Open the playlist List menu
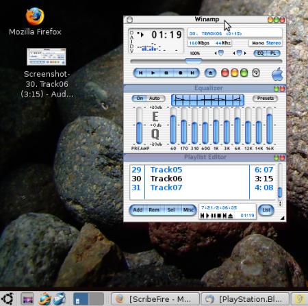This screenshot has width=308, height=306. point(266,209)
